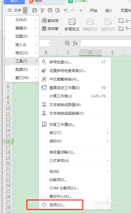The height and width of the screenshot is (213, 131).
Task: Click the zoom magnifier near formula bar
Action: click(67, 43)
